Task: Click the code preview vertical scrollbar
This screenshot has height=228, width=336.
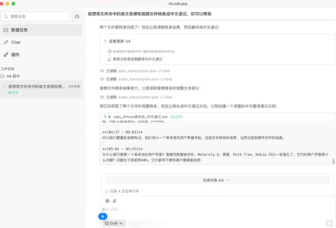Action: [x=333, y=161]
